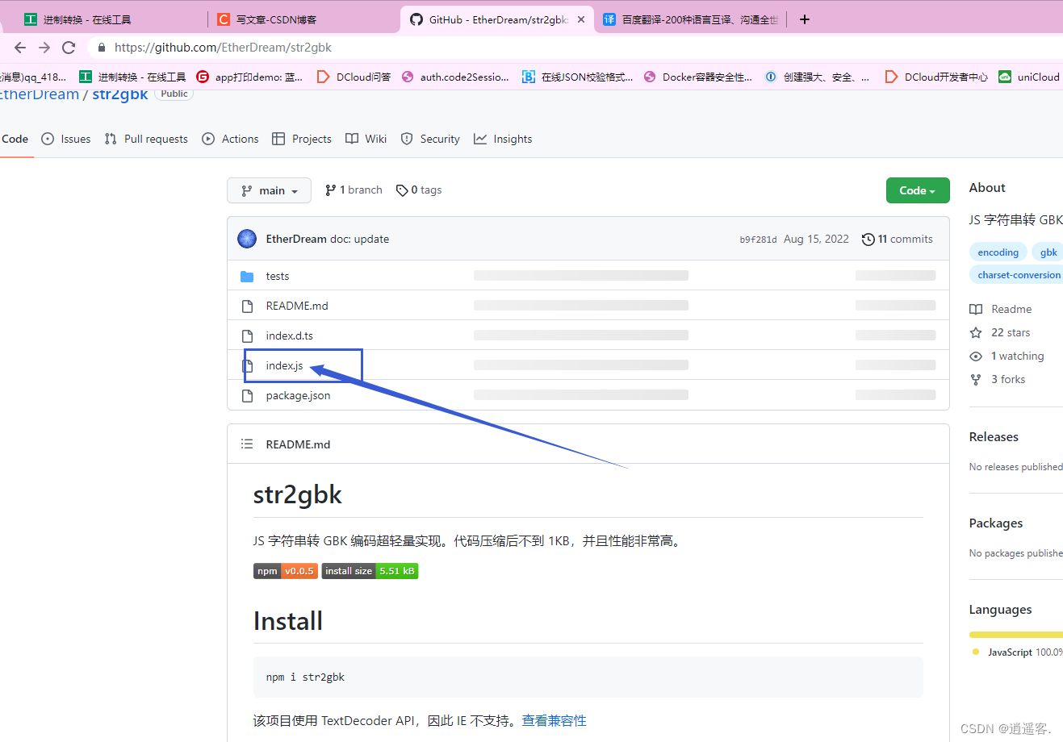Image resolution: width=1063 pixels, height=742 pixels.
Task: Switch to the 百度翻译 tab
Action: 691,19
